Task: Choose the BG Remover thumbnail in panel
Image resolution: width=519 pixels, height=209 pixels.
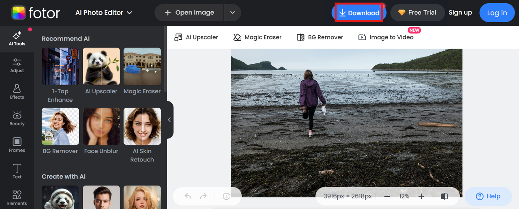Action: [60, 126]
